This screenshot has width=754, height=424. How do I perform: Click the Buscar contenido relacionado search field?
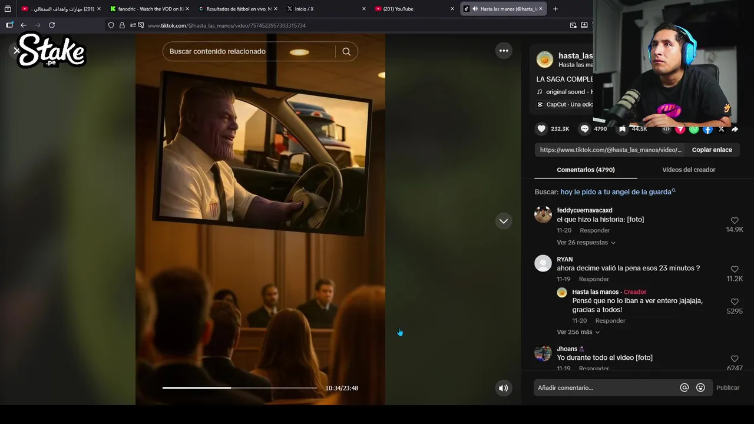(249, 51)
